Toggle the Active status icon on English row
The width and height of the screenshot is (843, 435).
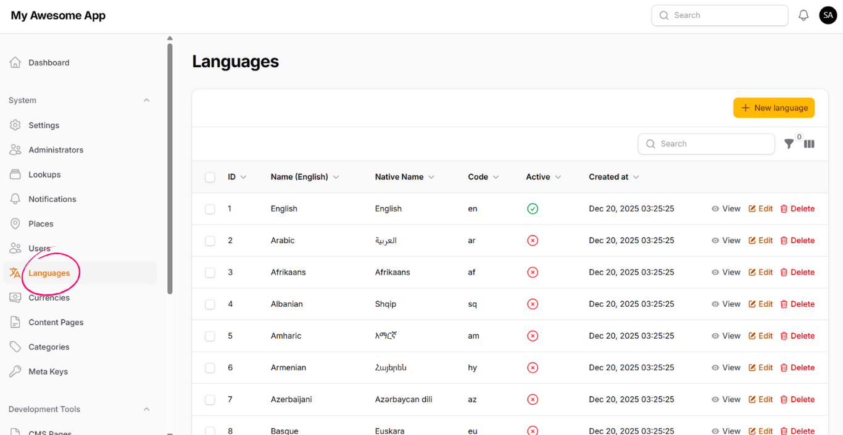[x=533, y=209]
